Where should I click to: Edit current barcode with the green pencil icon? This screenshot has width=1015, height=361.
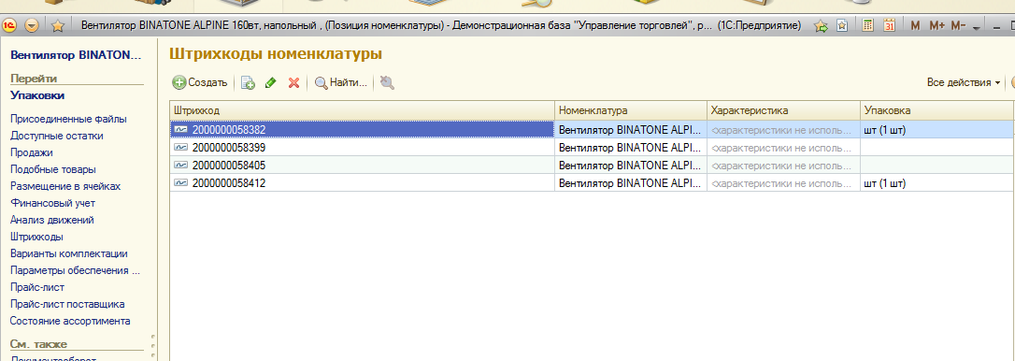coord(271,83)
